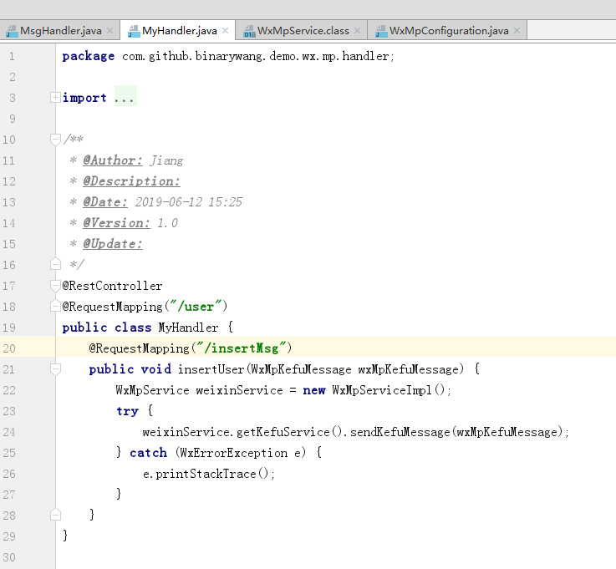Click the weixinService variable declaration
Image resolution: width=616 pixels, height=569 pixels.
239,390
